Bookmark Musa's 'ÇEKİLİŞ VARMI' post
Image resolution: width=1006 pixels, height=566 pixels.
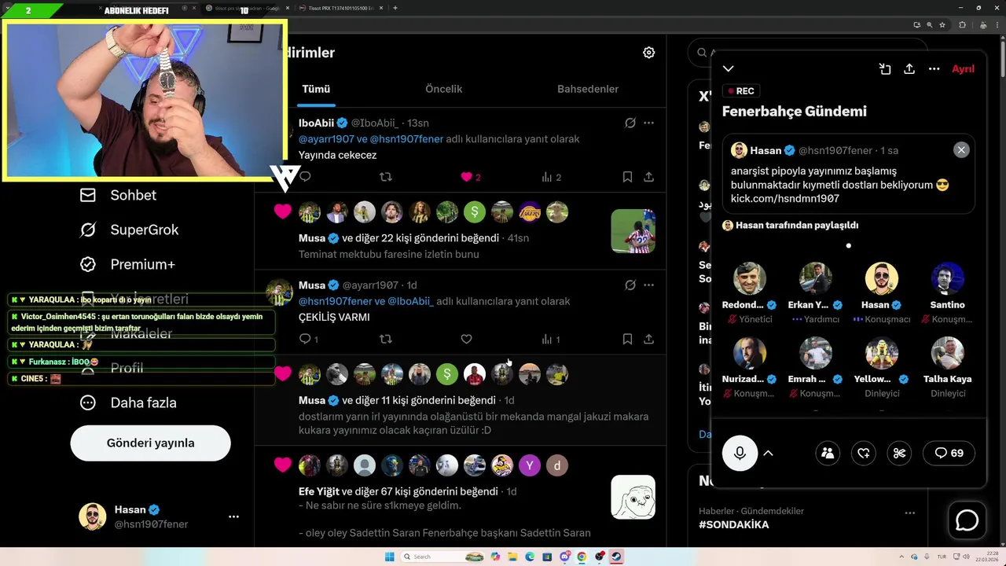click(x=627, y=339)
